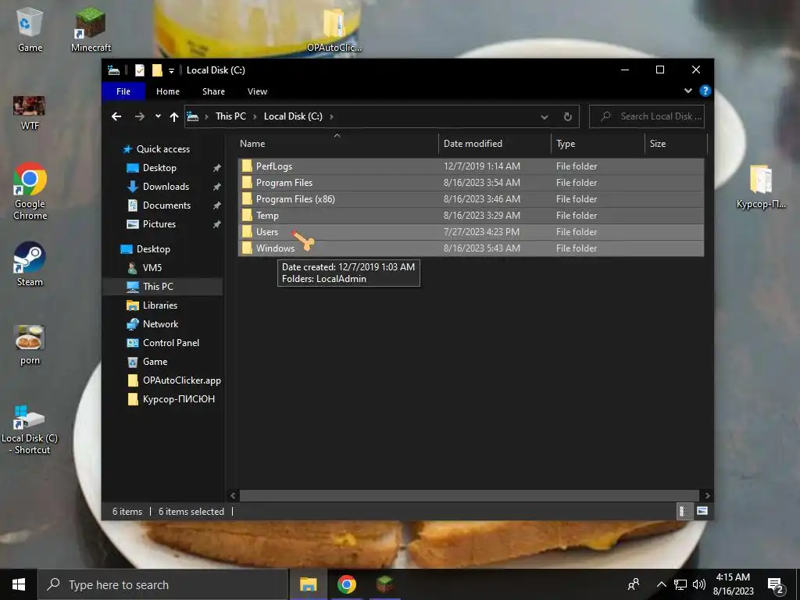Click This PC in the address bar
Screen dimensions: 800x600
230,116
